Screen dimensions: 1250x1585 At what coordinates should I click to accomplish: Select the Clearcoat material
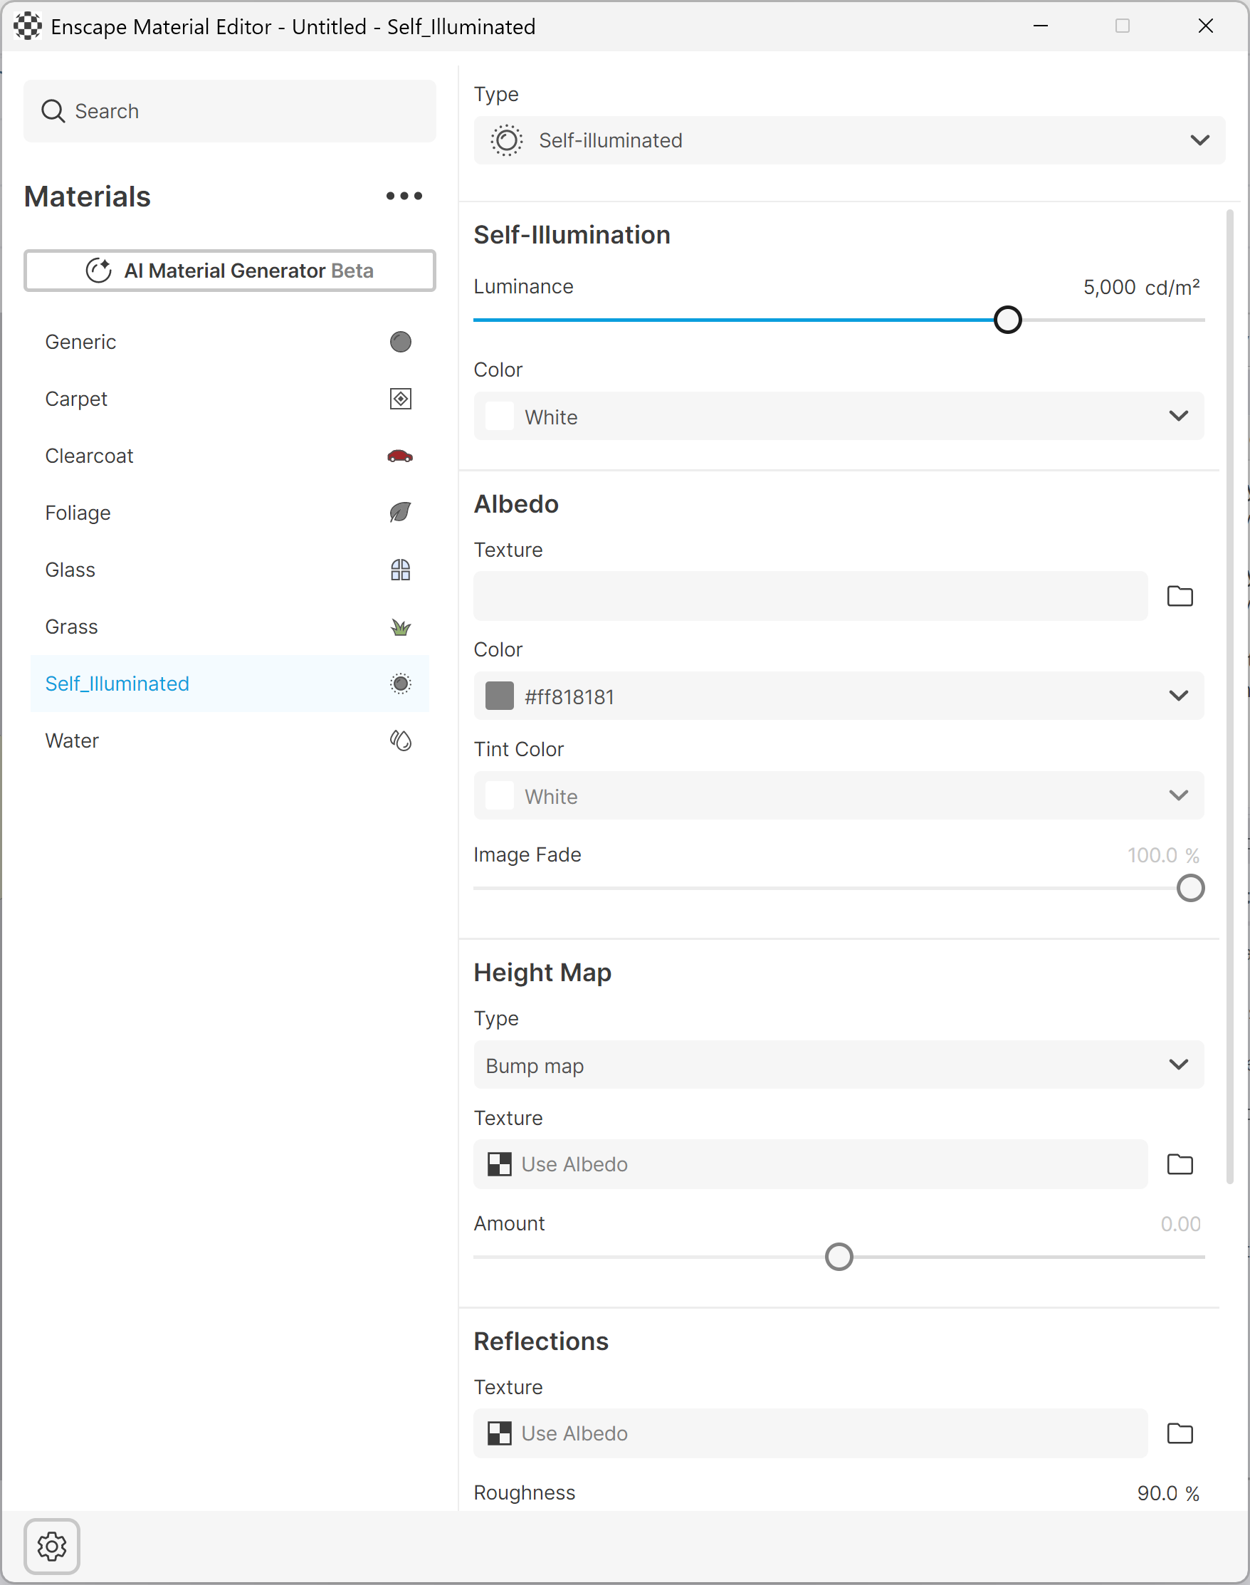(230, 456)
